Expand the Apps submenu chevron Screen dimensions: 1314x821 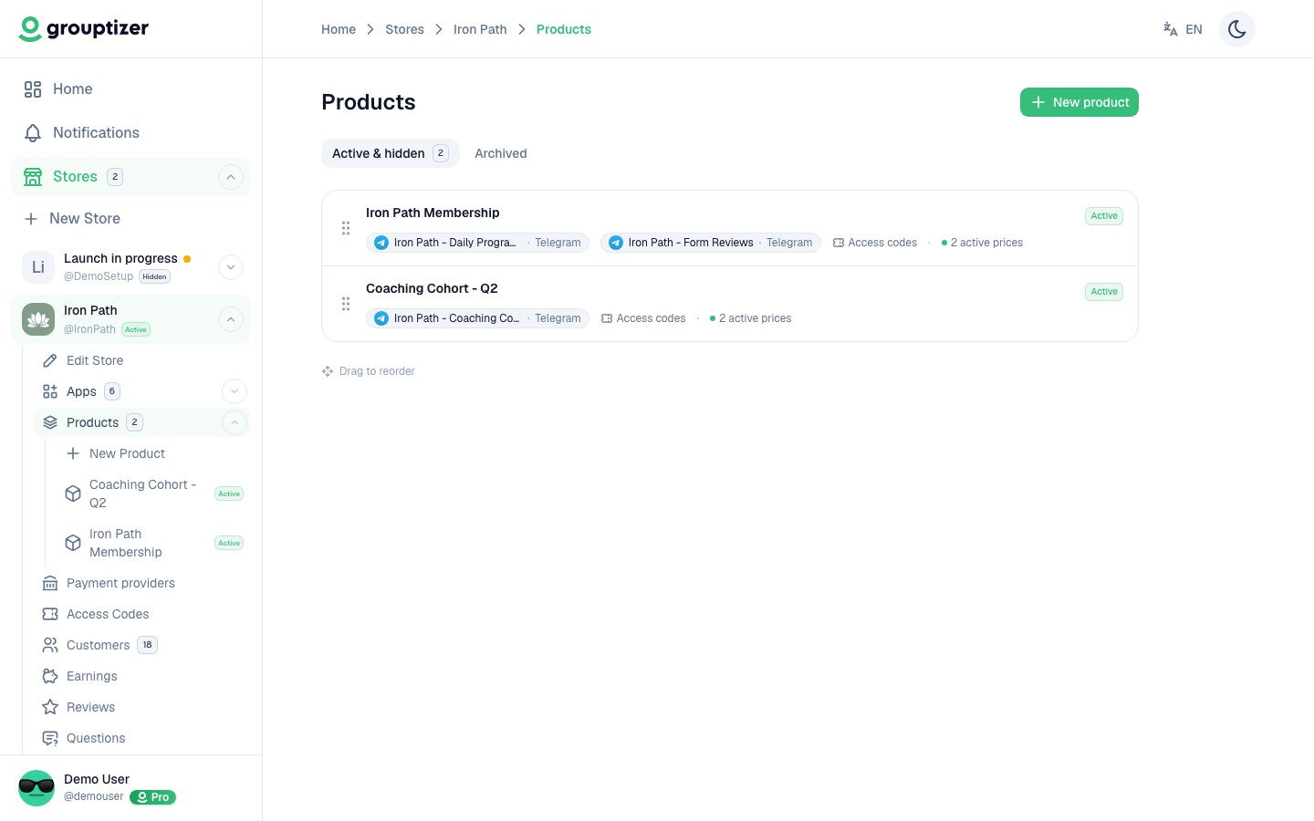(x=235, y=391)
